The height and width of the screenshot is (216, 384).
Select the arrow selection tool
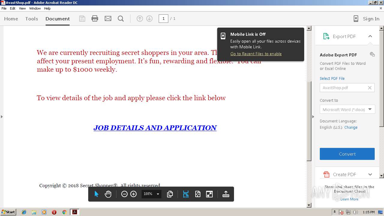(x=96, y=194)
